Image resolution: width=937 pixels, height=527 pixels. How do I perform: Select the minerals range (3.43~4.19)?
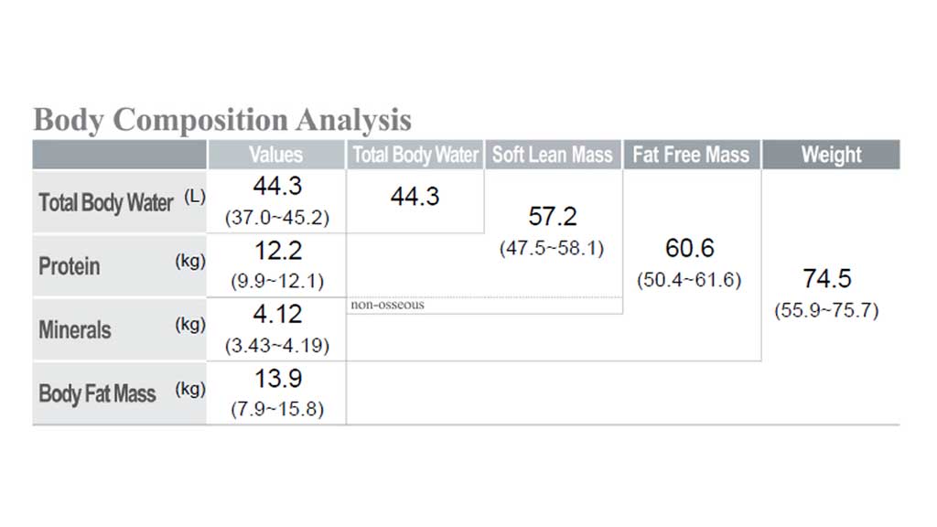tap(276, 346)
